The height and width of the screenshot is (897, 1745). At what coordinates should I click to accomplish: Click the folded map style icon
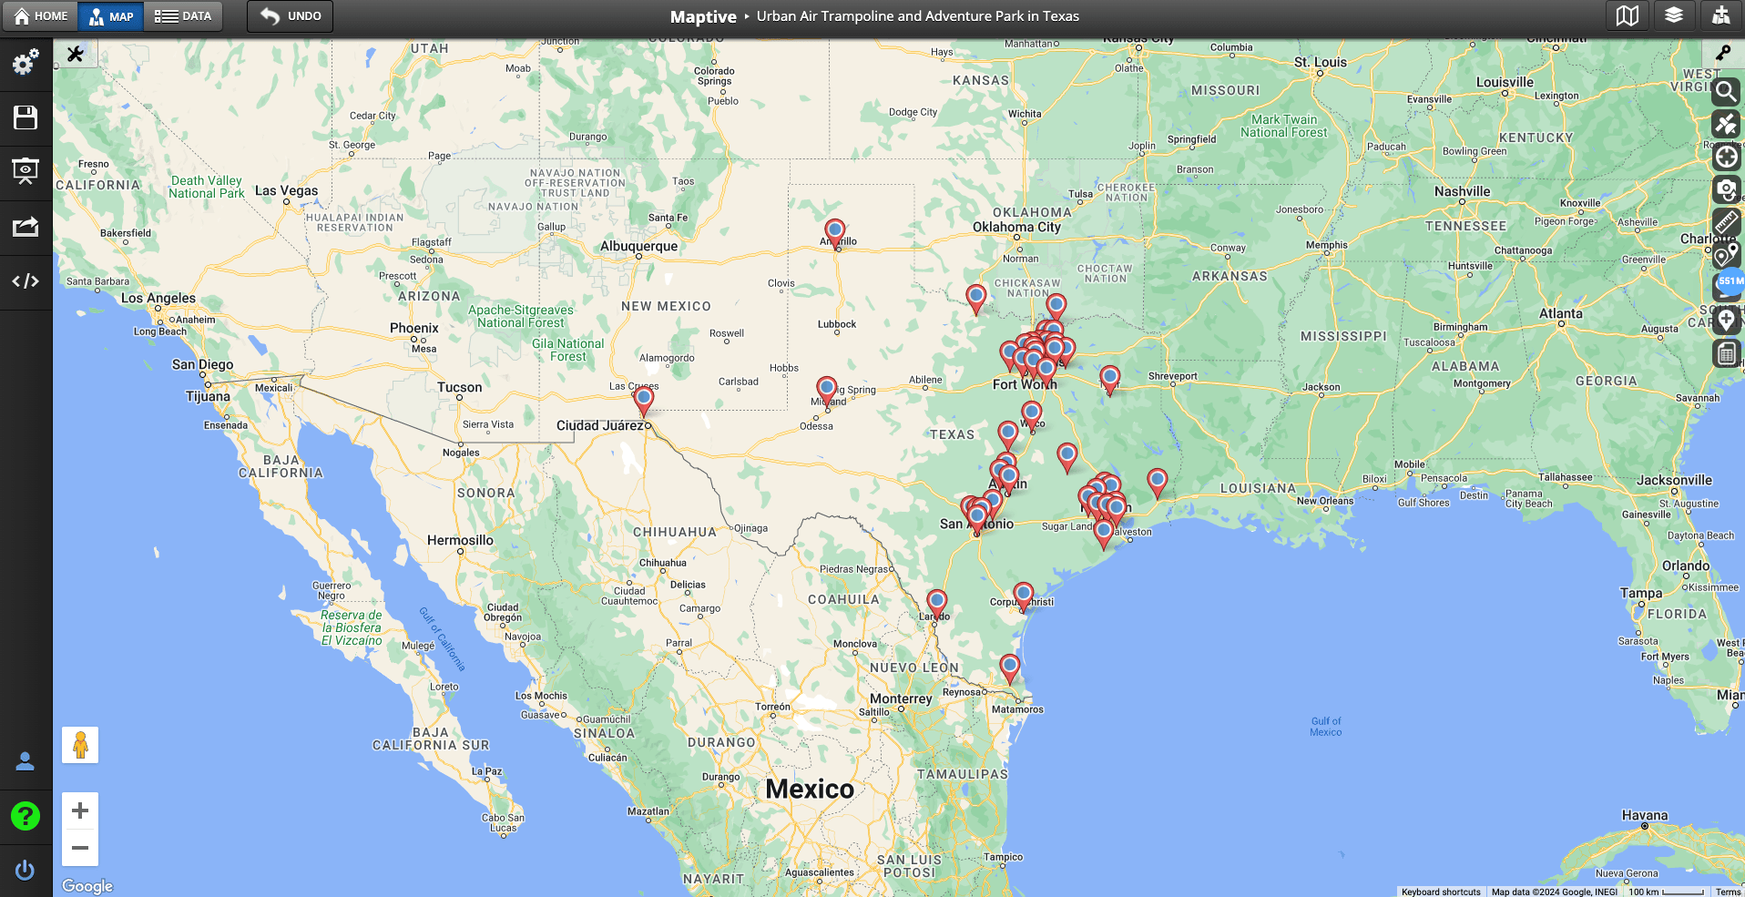1628,15
